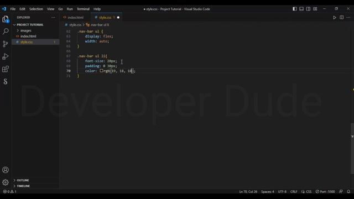Image resolution: width=354 pixels, height=199 pixels.
Task: Open the rgb color swatch on line 70
Action: (x=101, y=71)
